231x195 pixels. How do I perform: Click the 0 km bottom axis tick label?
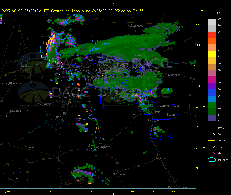[31, 192]
